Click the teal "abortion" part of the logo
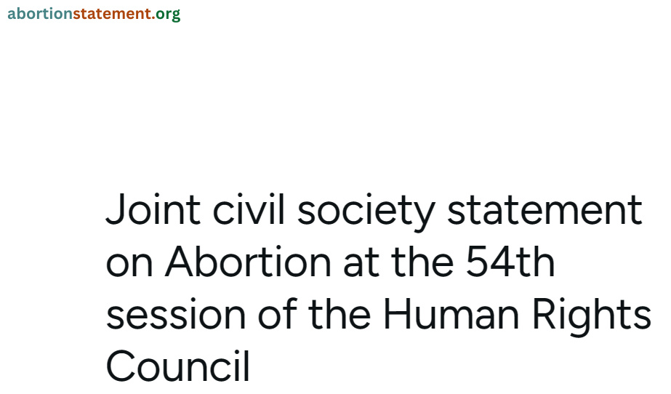The height and width of the screenshot is (394, 671). pos(40,14)
